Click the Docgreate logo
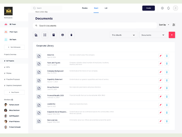The height and width of the screenshot is (137, 182). (x=8, y=11)
